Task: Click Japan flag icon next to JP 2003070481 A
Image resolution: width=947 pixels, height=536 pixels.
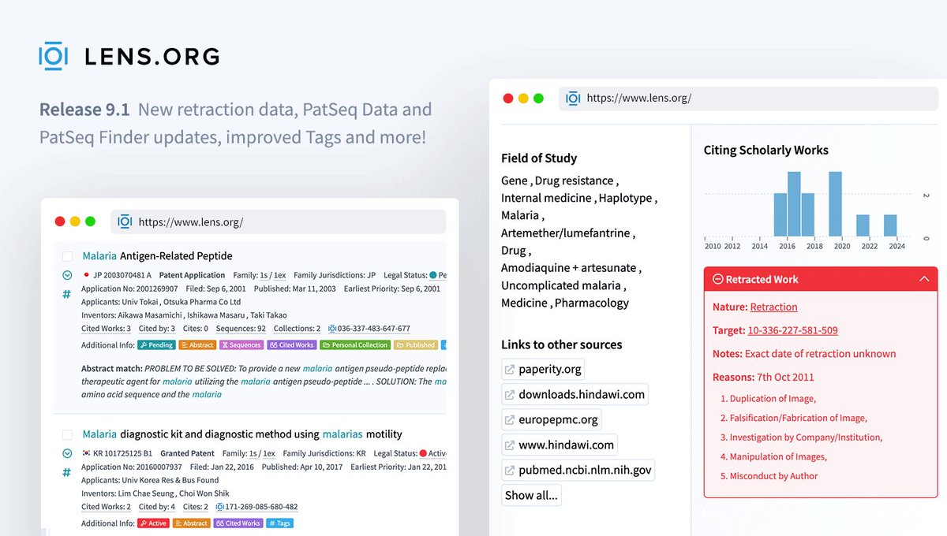Action: tap(86, 275)
